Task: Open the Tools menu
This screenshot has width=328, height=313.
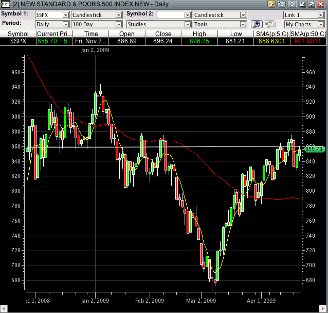Action: tap(243, 24)
